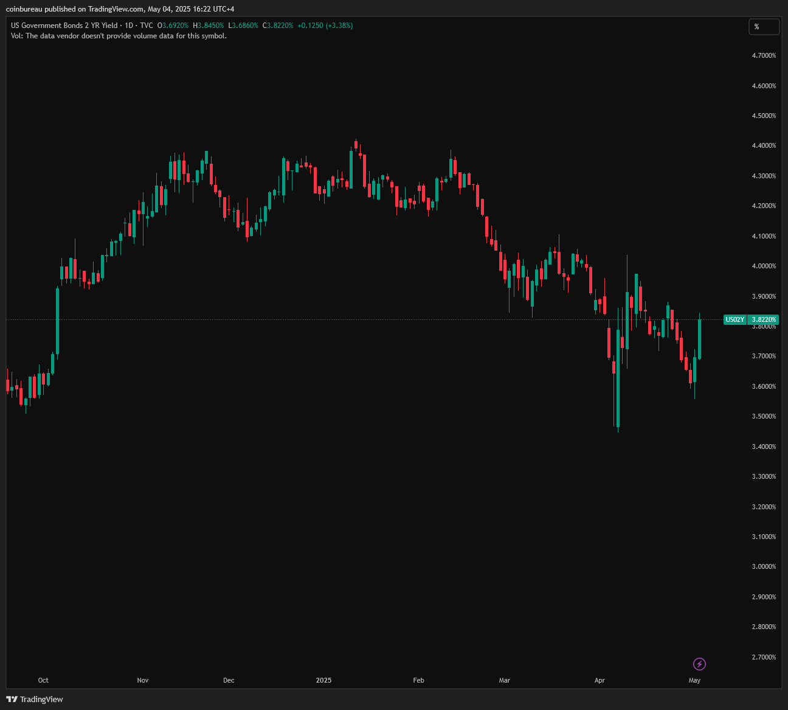The height and width of the screenshot is (710, 788).
Task: Click the US02Y symbol label on price axis
Action: (x=734, y=319)
